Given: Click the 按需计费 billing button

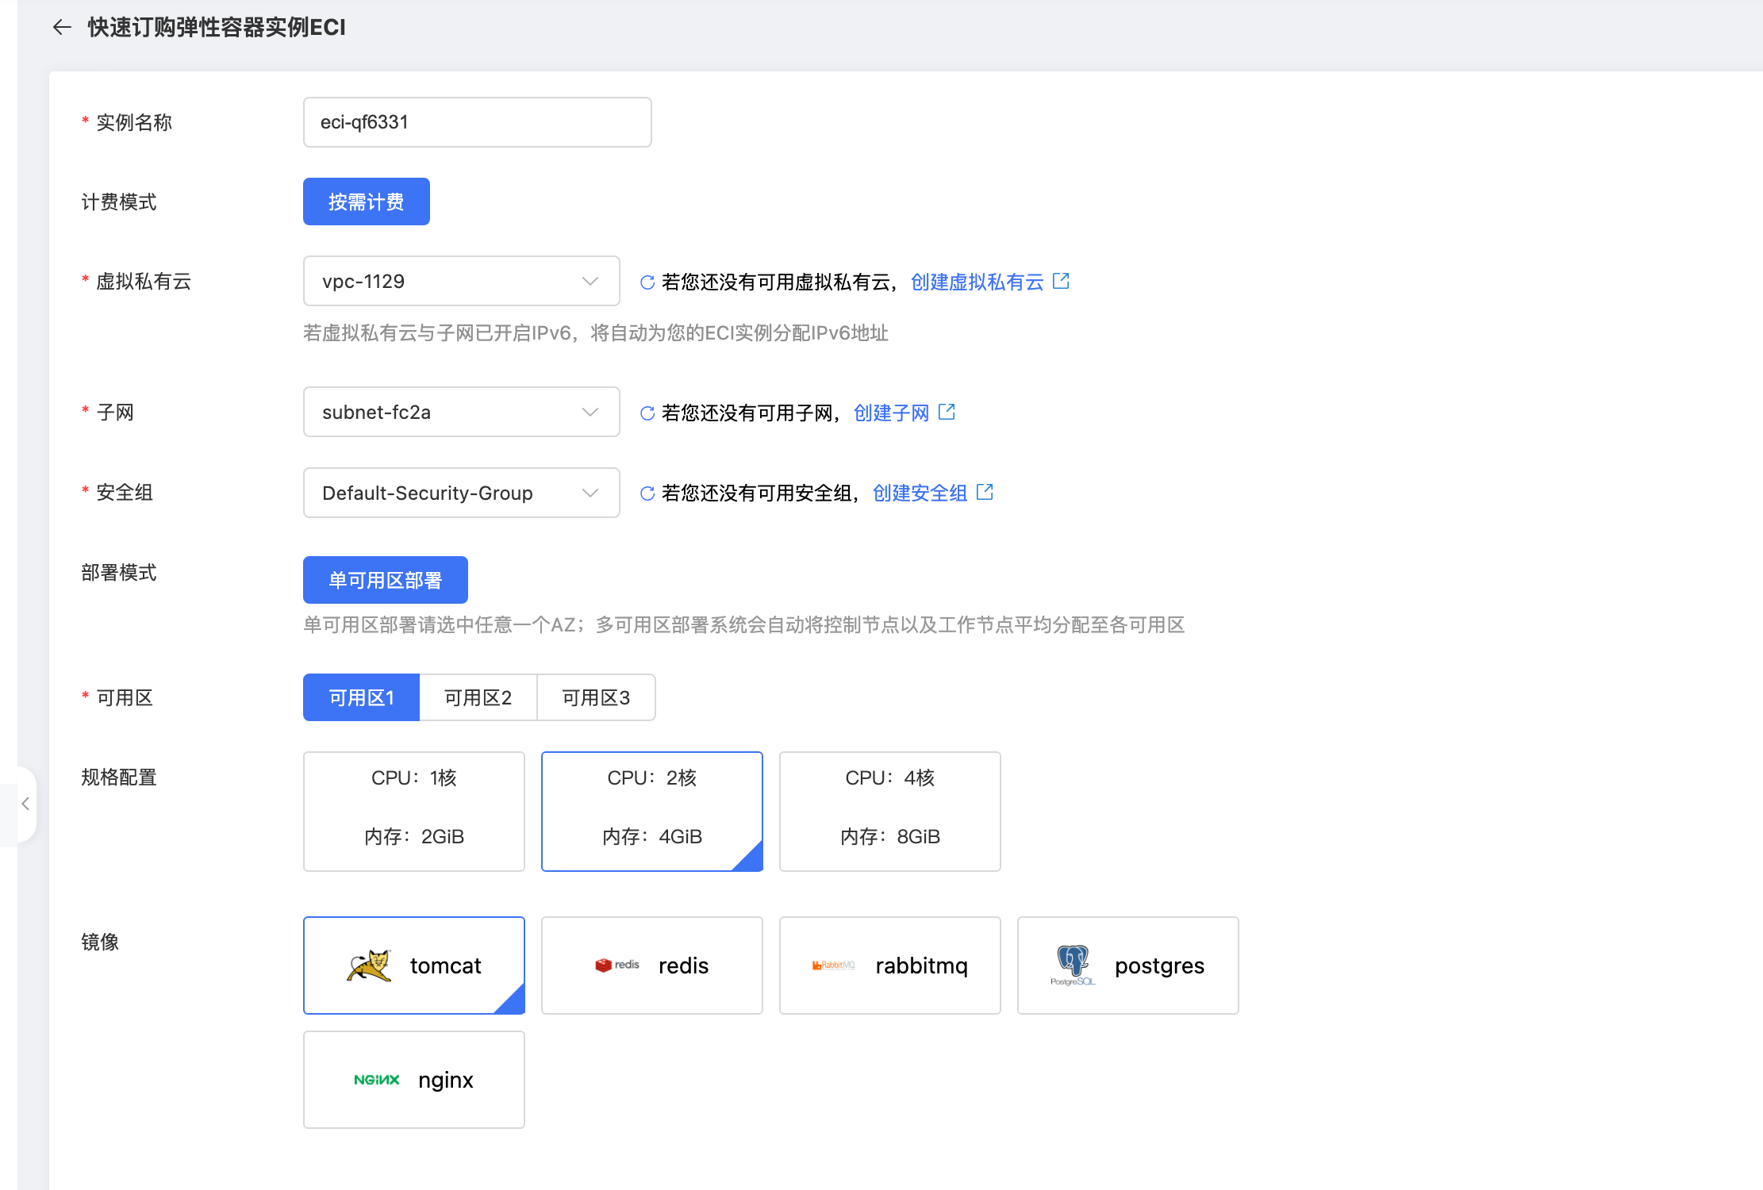Looking at the screenshot, I should (366, 202).
